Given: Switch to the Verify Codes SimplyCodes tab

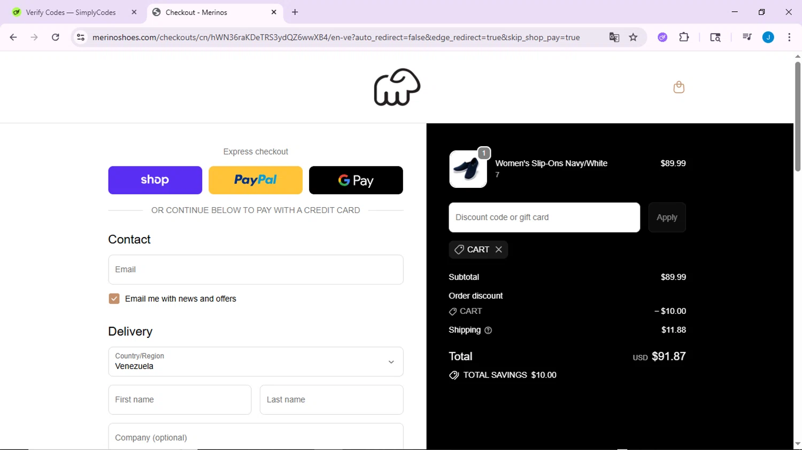Looking at the screenshot, I should click(x=71, y=12).
